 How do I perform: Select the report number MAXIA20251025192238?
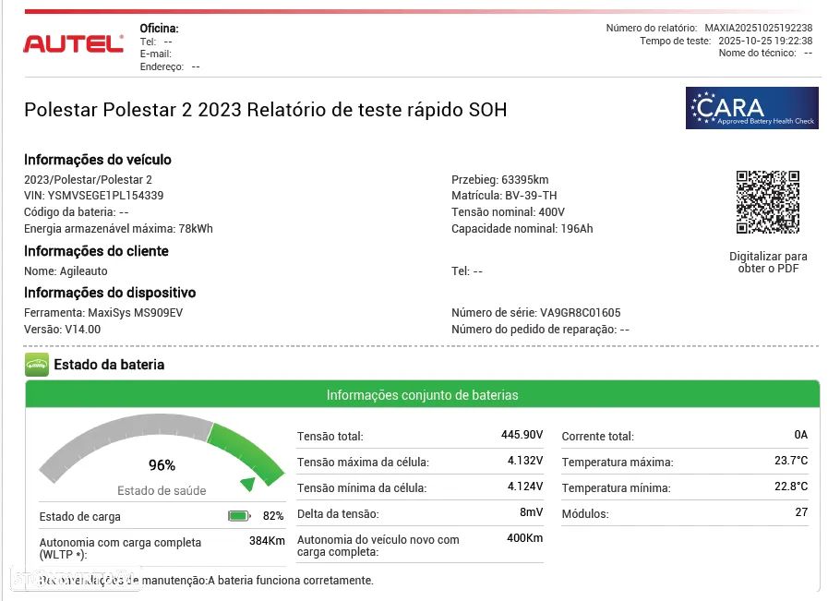[758, 28]
